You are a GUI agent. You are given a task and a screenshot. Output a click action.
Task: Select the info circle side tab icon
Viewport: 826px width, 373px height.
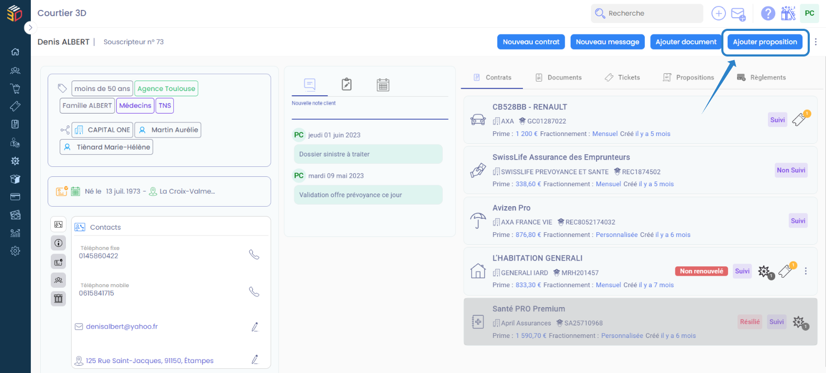(59, 243)
